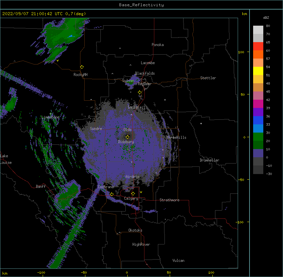Image resolution: width=283 pixels, height=277 pixels.
Task: Select the white plus marker north of Drumheller
Action: pyautogui.click(x=201, y=123)
